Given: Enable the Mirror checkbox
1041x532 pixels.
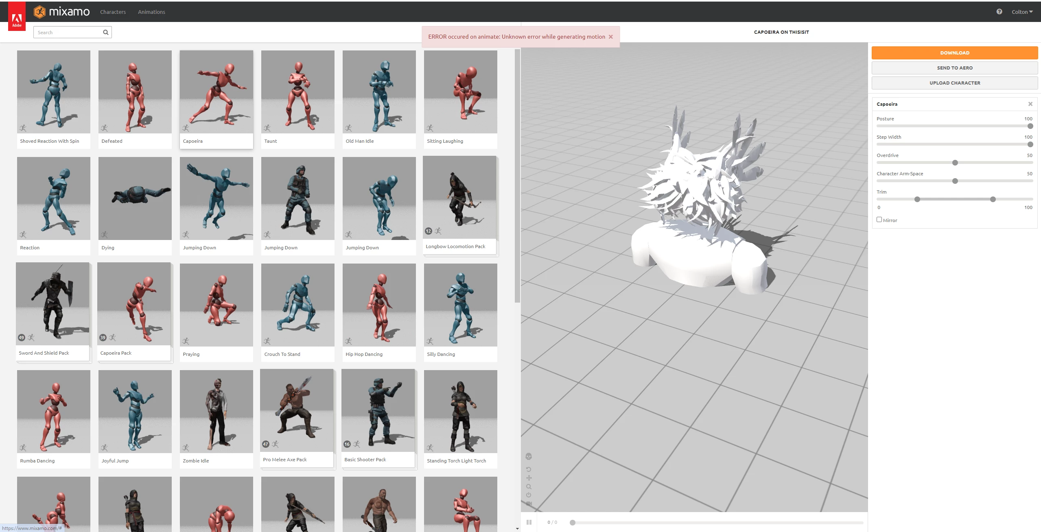Looking at the screenshot, I should 879,220.
